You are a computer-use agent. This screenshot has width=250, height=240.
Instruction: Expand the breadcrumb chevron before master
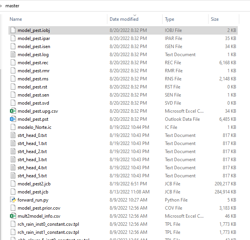pos(1,6)
